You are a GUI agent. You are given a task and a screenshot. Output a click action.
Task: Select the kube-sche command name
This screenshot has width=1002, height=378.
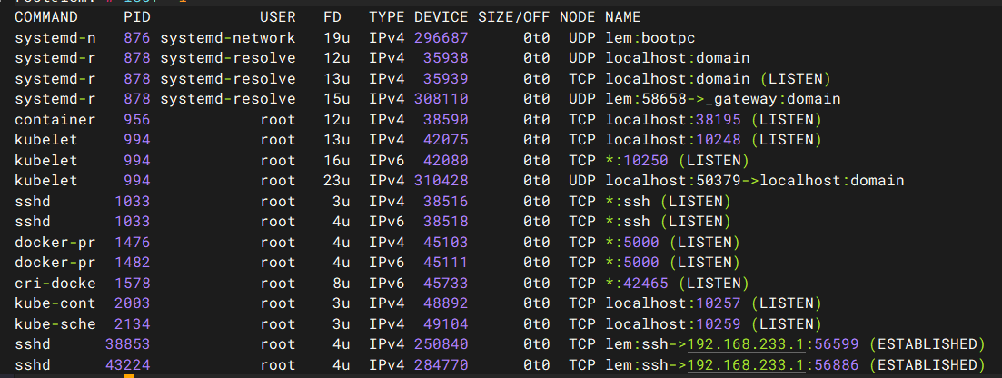click(x=55, y=323)
